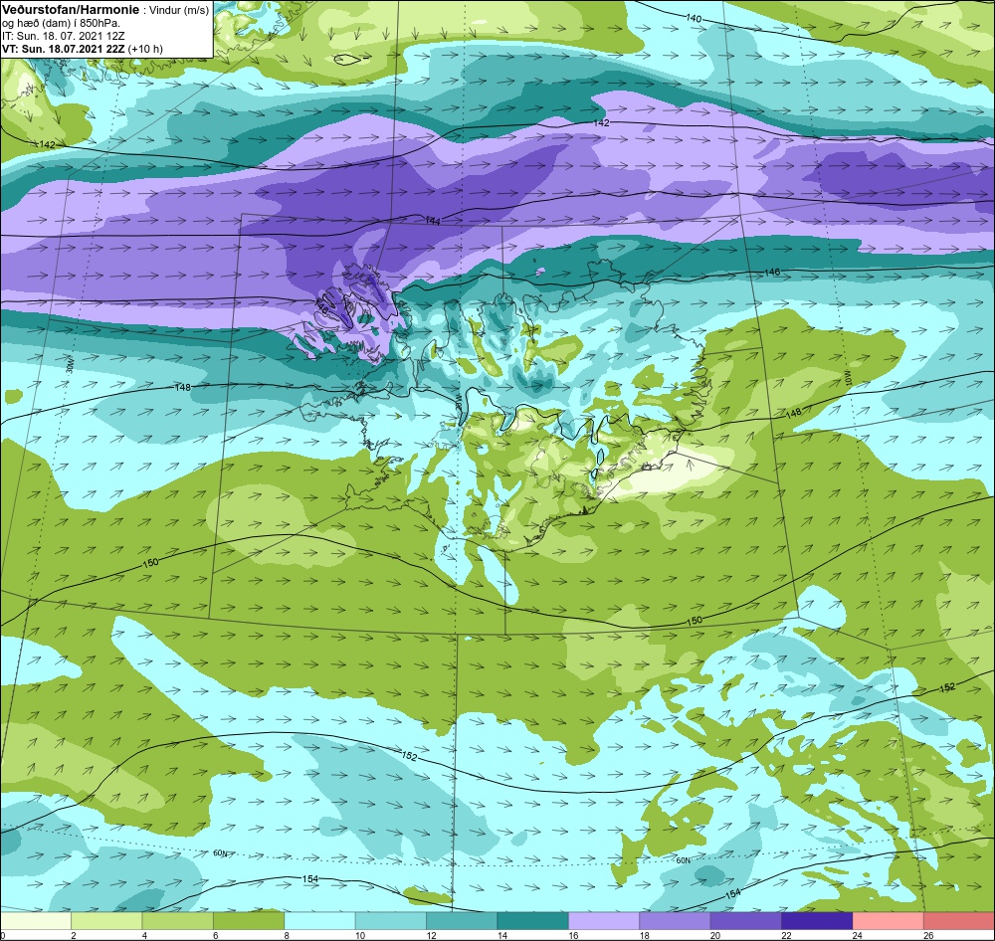This screenshot has height=941, width=995.
Task: Click the western '60N' latitude label
Action: pos(220,853)
